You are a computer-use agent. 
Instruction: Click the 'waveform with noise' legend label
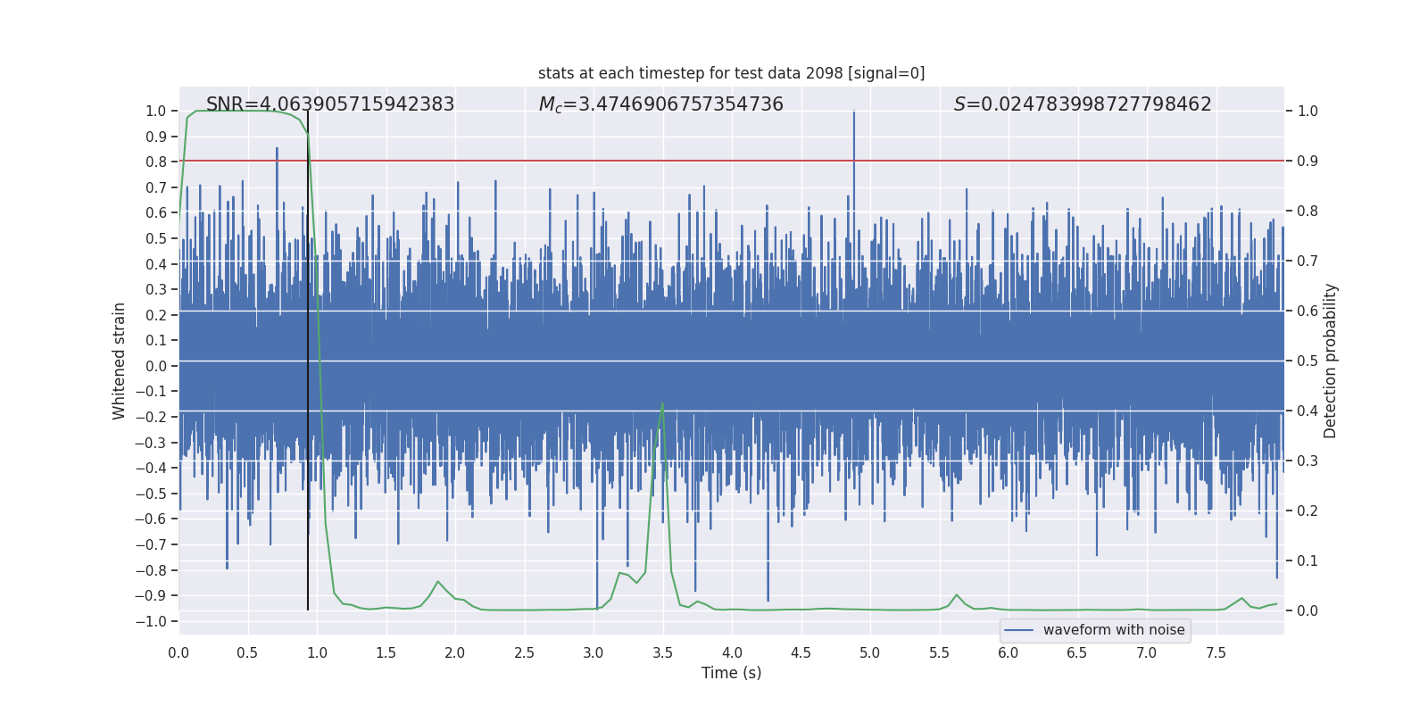tap(1113, 630)
